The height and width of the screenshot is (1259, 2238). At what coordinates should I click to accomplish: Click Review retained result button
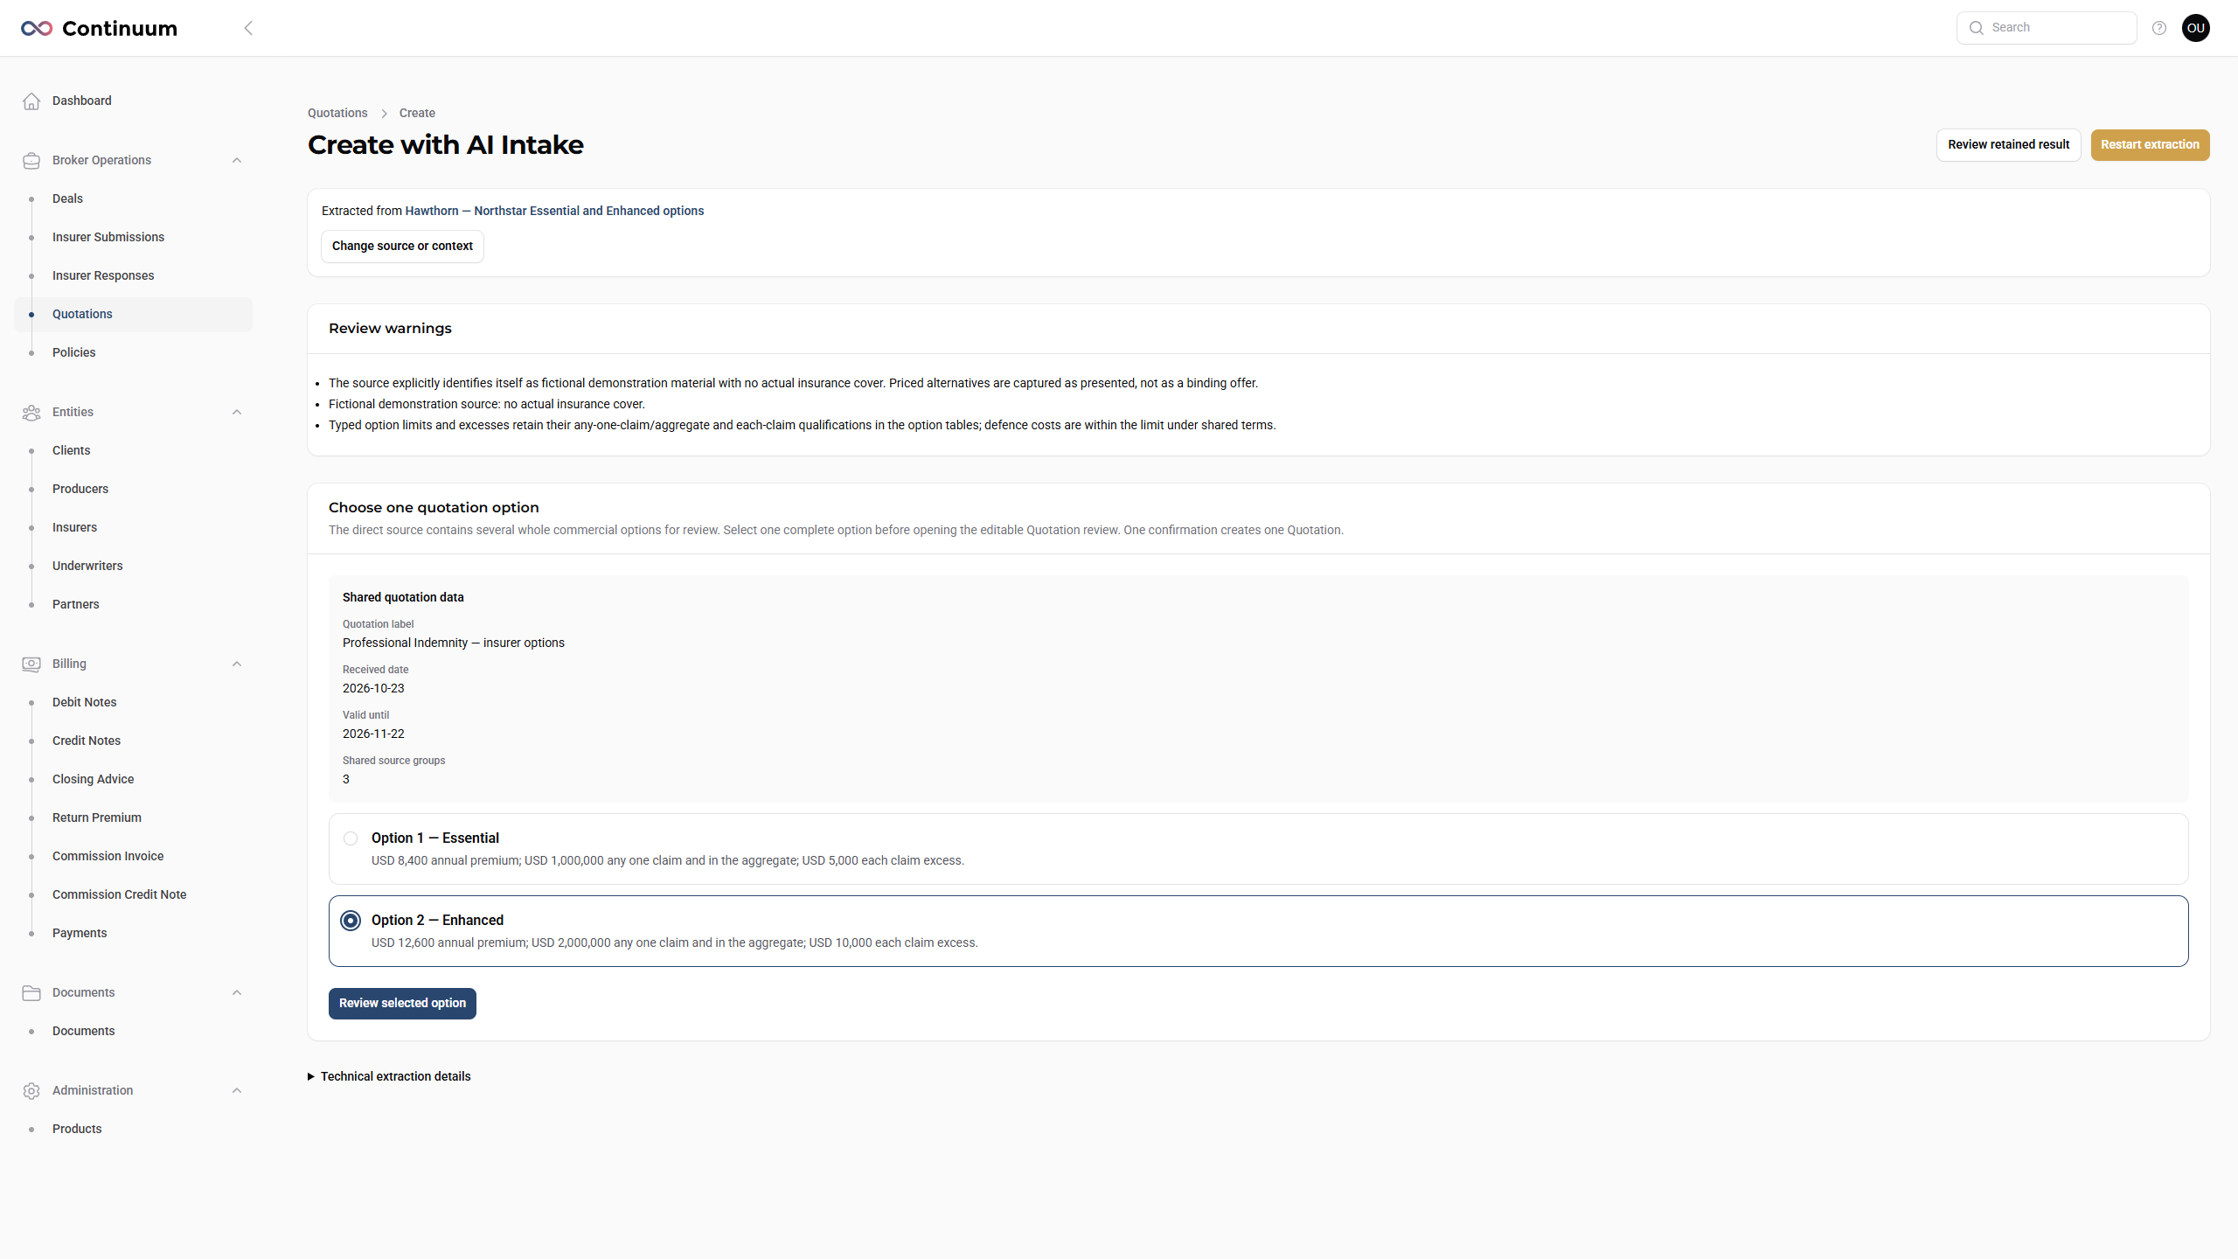pos(2008,145)
